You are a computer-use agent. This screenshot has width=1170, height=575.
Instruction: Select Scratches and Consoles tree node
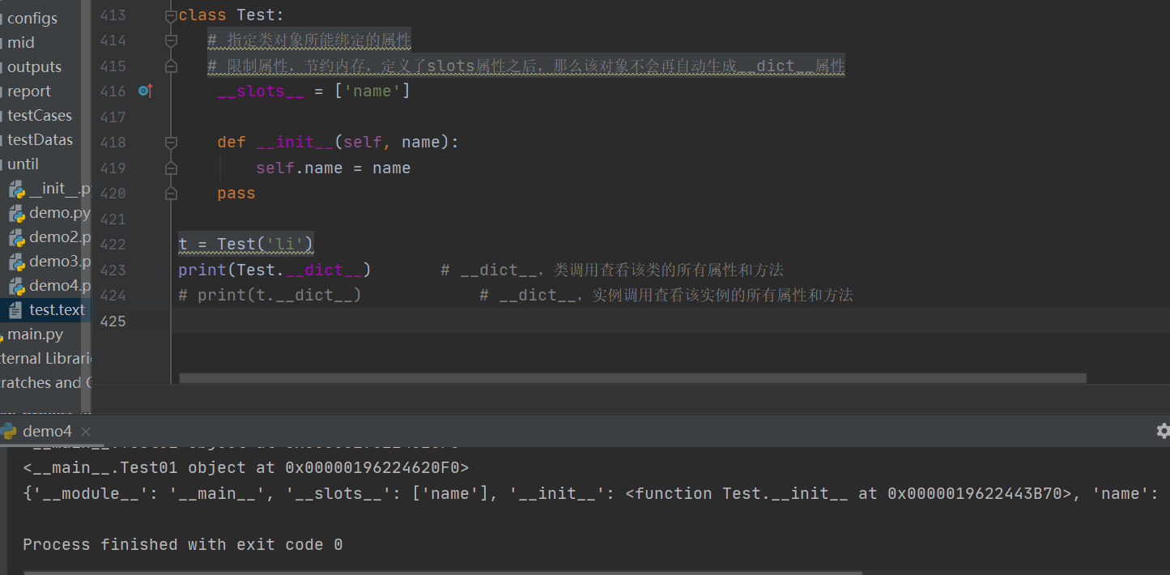point(46,382)
